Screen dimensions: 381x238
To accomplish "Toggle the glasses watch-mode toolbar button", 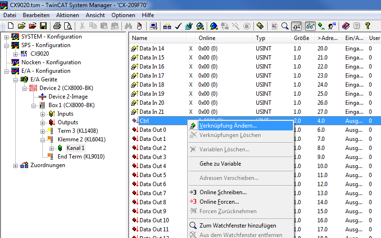I will [311, 26].
